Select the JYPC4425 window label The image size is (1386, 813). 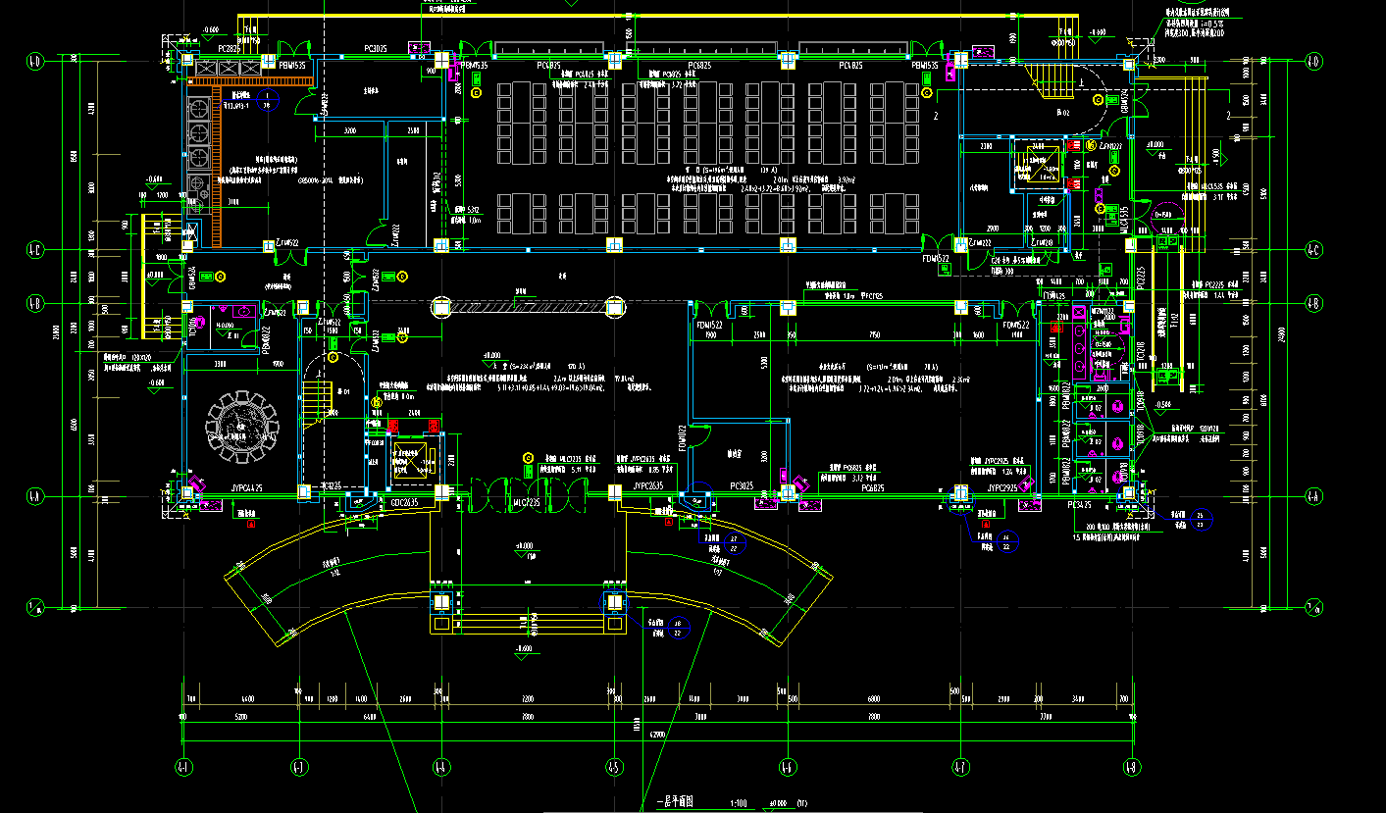[247, 486]
